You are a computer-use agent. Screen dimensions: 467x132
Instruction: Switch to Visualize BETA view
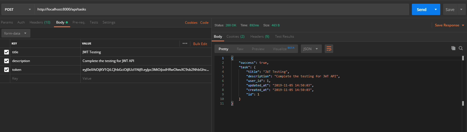click(x=283, y=49)
